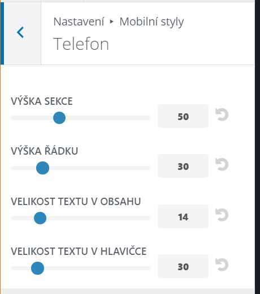Image resolution: width=260 pixels, height=294 pixels.
Task: Reset Výška řádku value to default
Action: [x=222, y=164]
